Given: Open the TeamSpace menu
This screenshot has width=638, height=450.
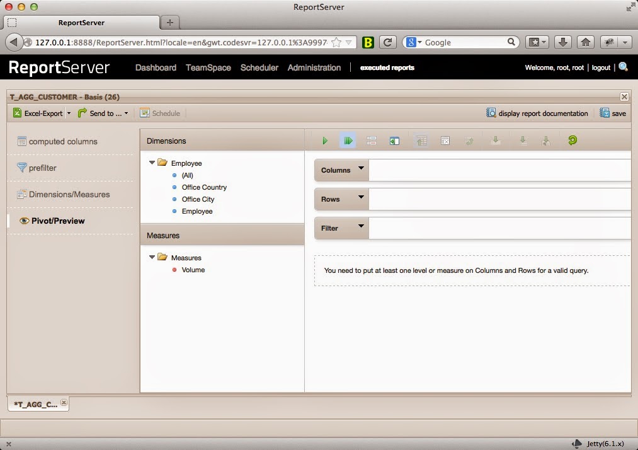Looking at the screenshot, I should (208, 67).
